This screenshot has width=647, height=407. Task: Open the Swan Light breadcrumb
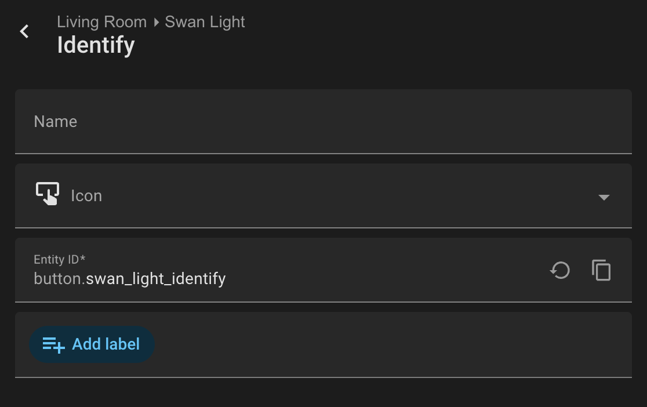point(205,22)
